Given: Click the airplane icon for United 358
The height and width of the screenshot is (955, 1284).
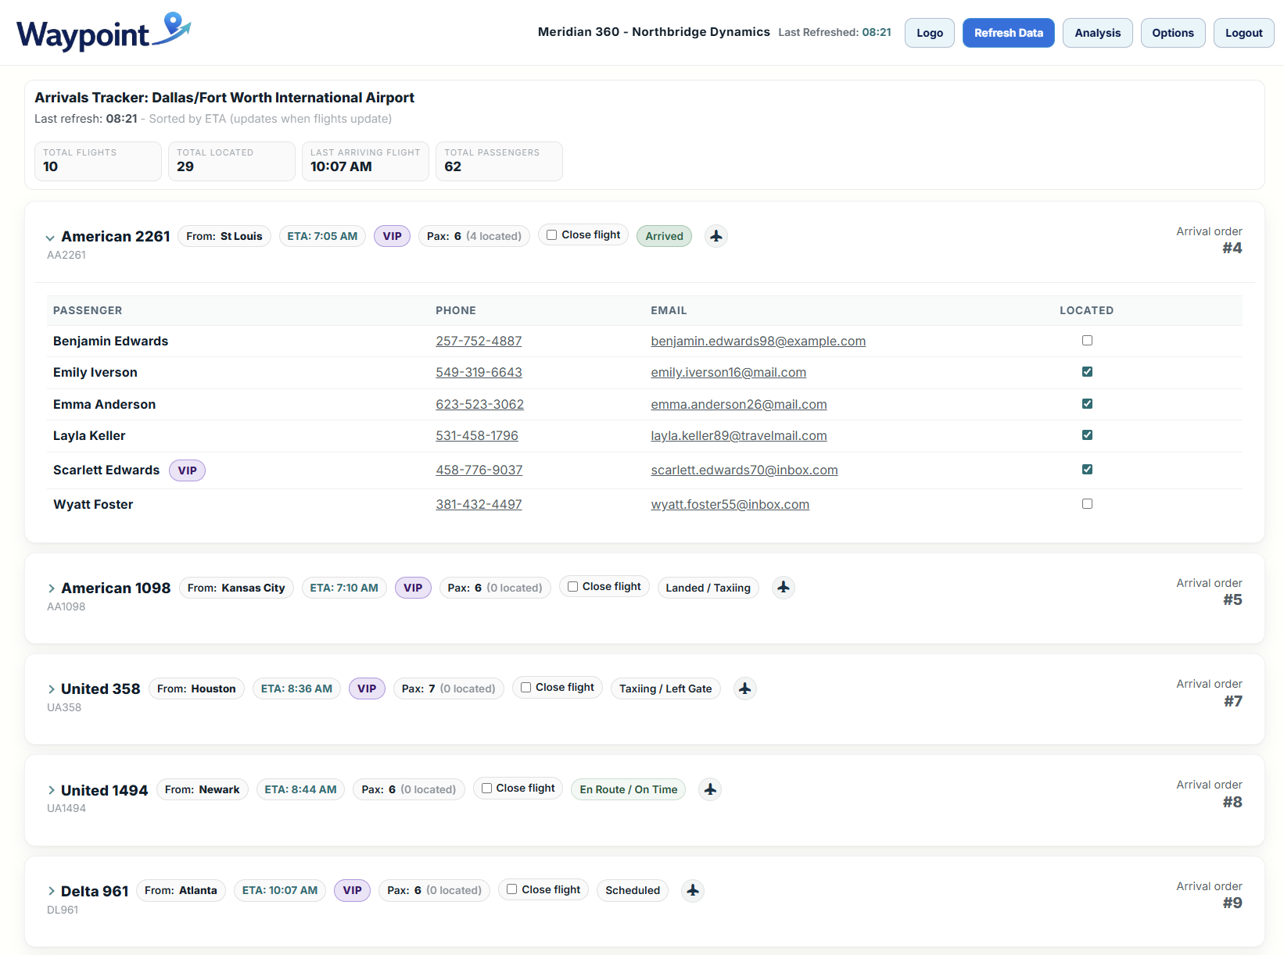Looking at the screenshot, I should click(x=744, y=689).
